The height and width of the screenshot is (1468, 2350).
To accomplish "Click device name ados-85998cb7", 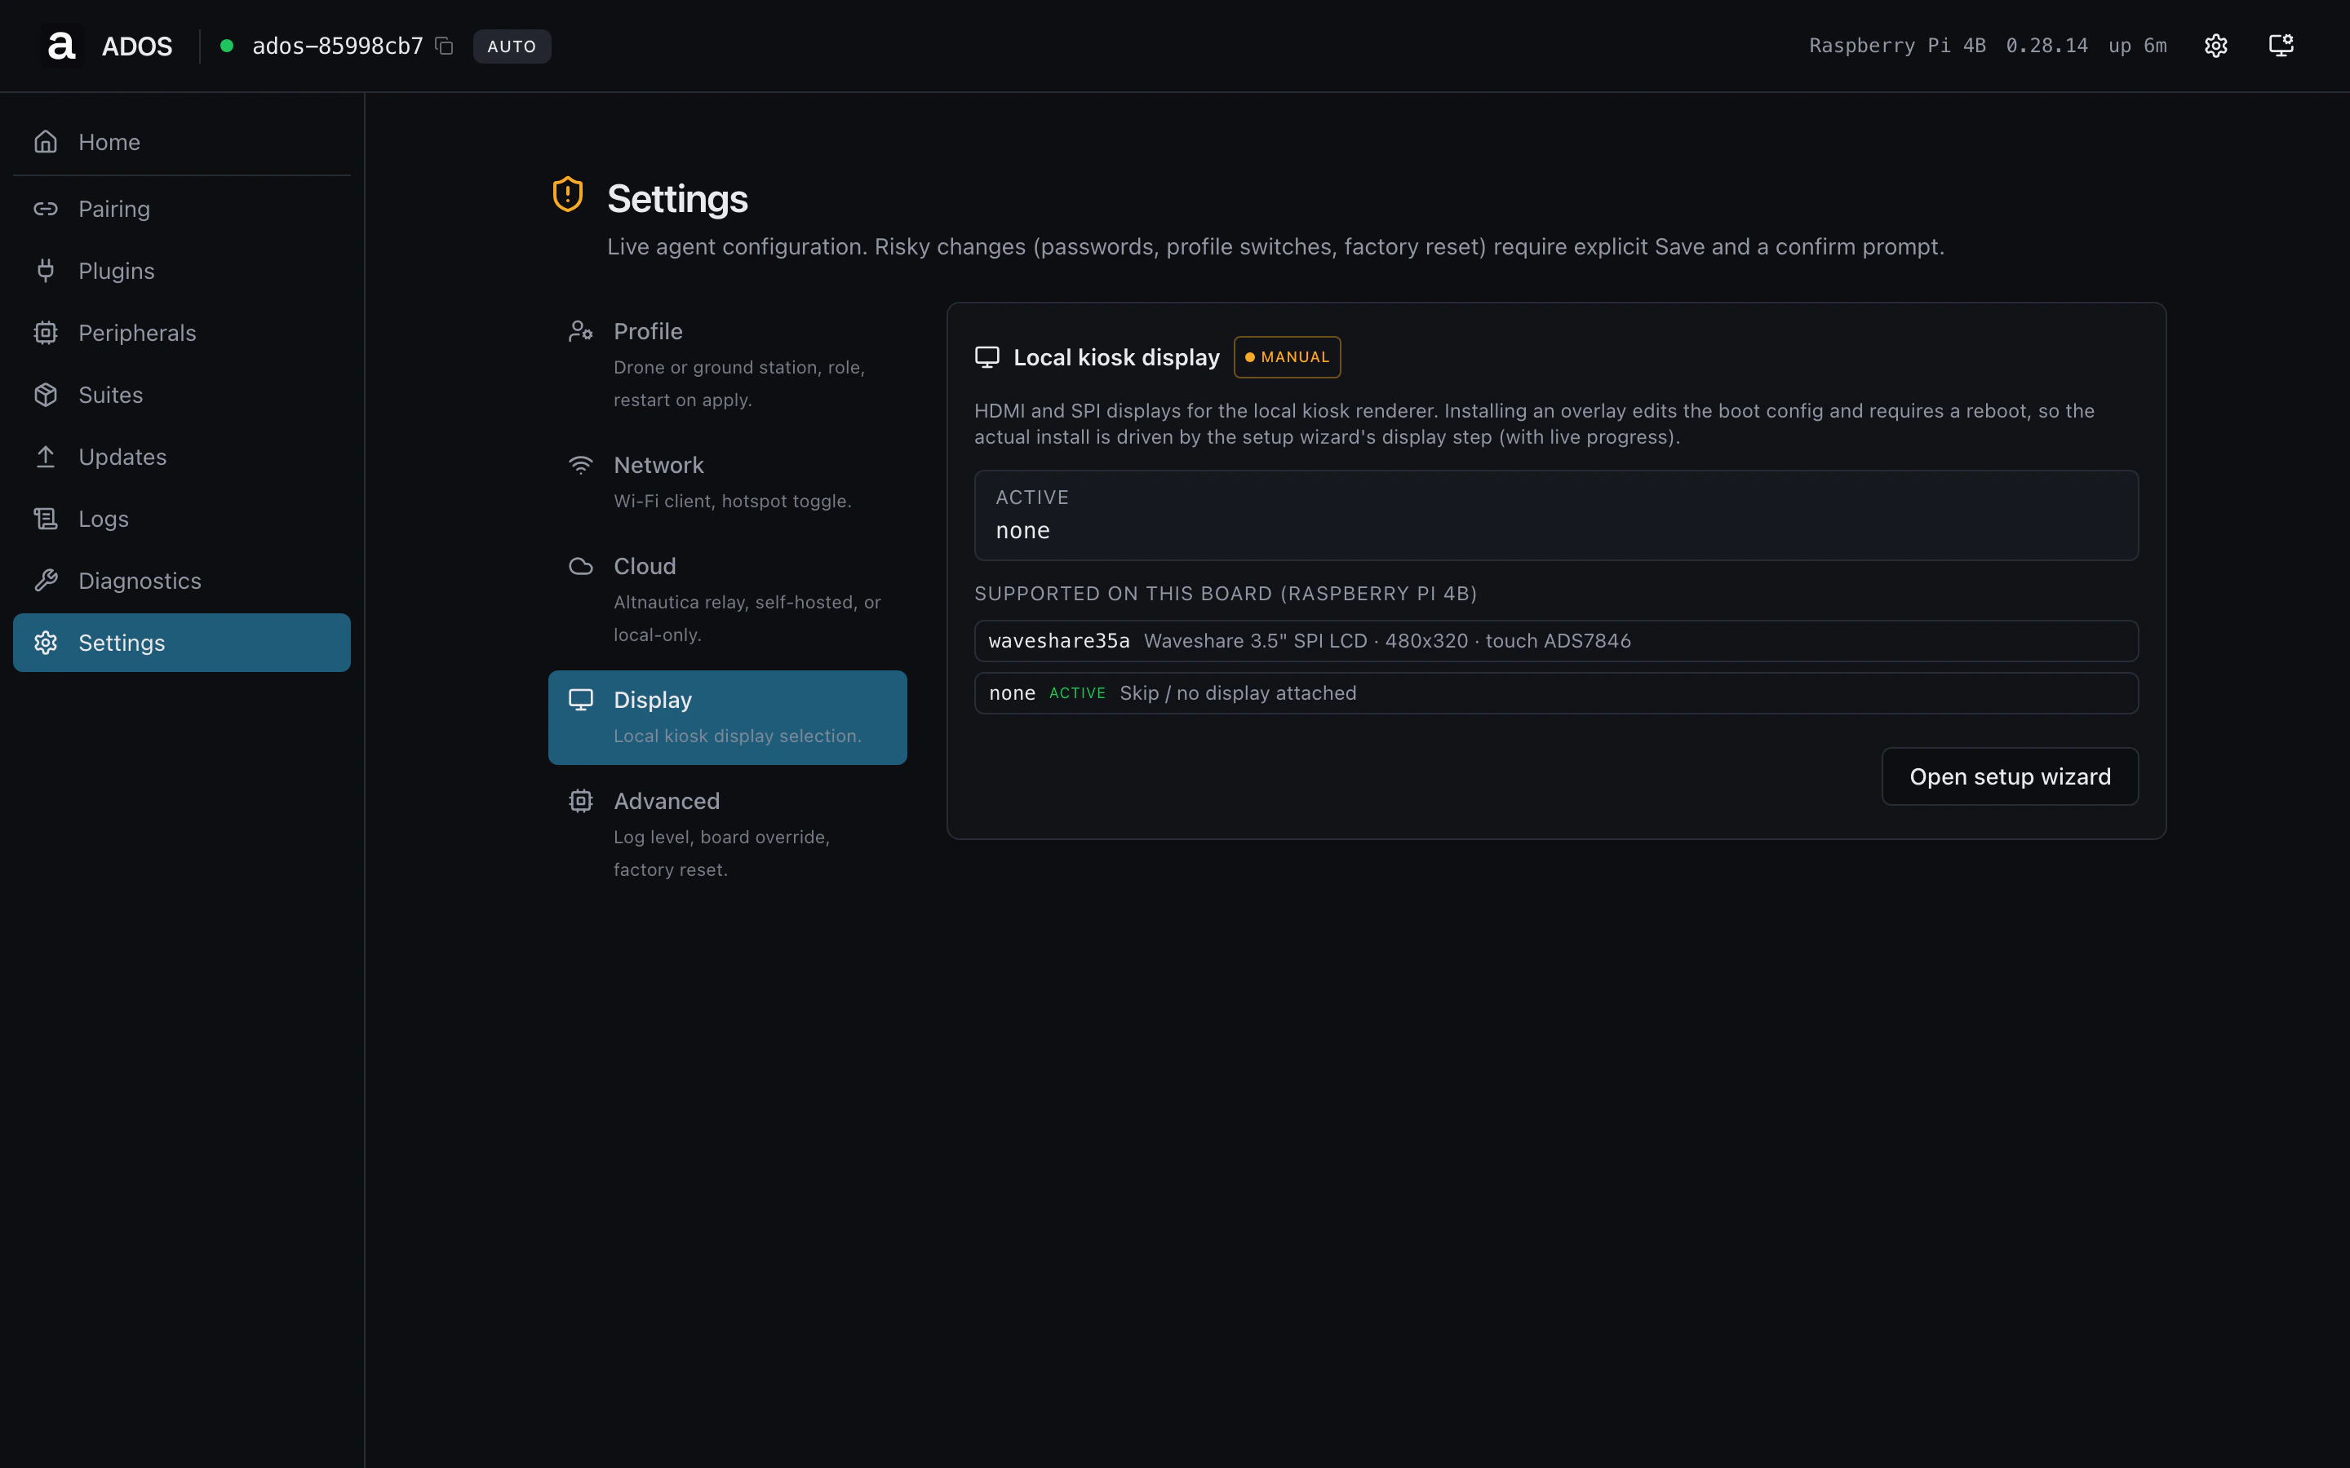I will click(338, 46).
